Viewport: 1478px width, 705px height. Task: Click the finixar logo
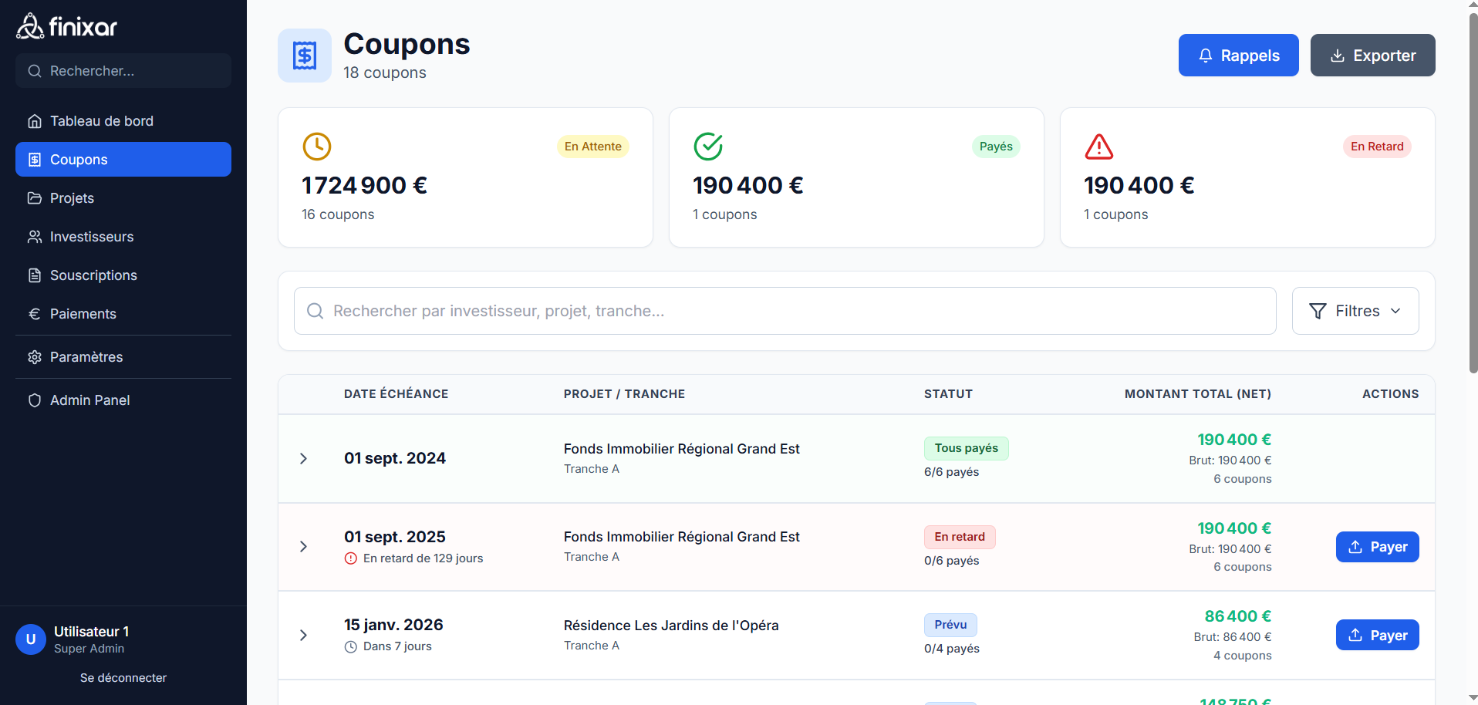(66, 25)
